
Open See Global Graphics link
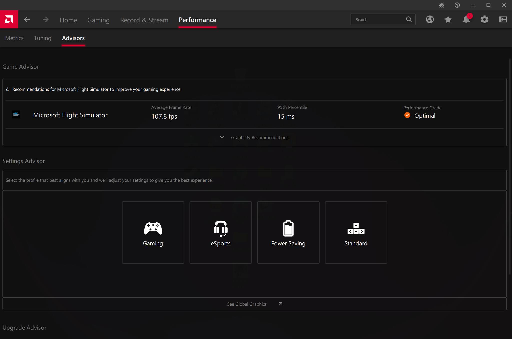[247, 304]
